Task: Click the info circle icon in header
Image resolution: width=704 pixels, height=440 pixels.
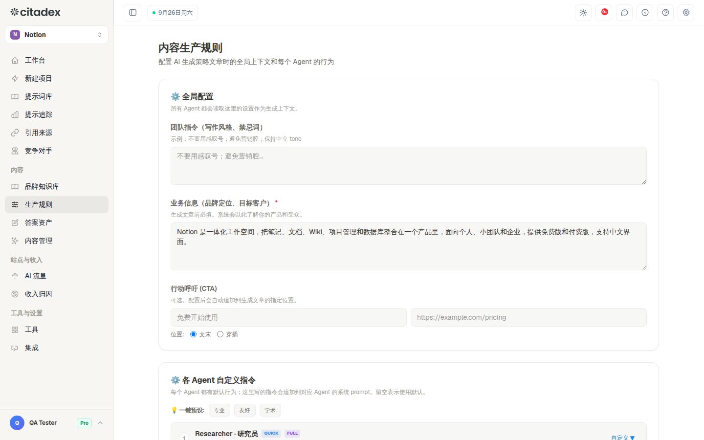Action: click(x=645, y=13)
